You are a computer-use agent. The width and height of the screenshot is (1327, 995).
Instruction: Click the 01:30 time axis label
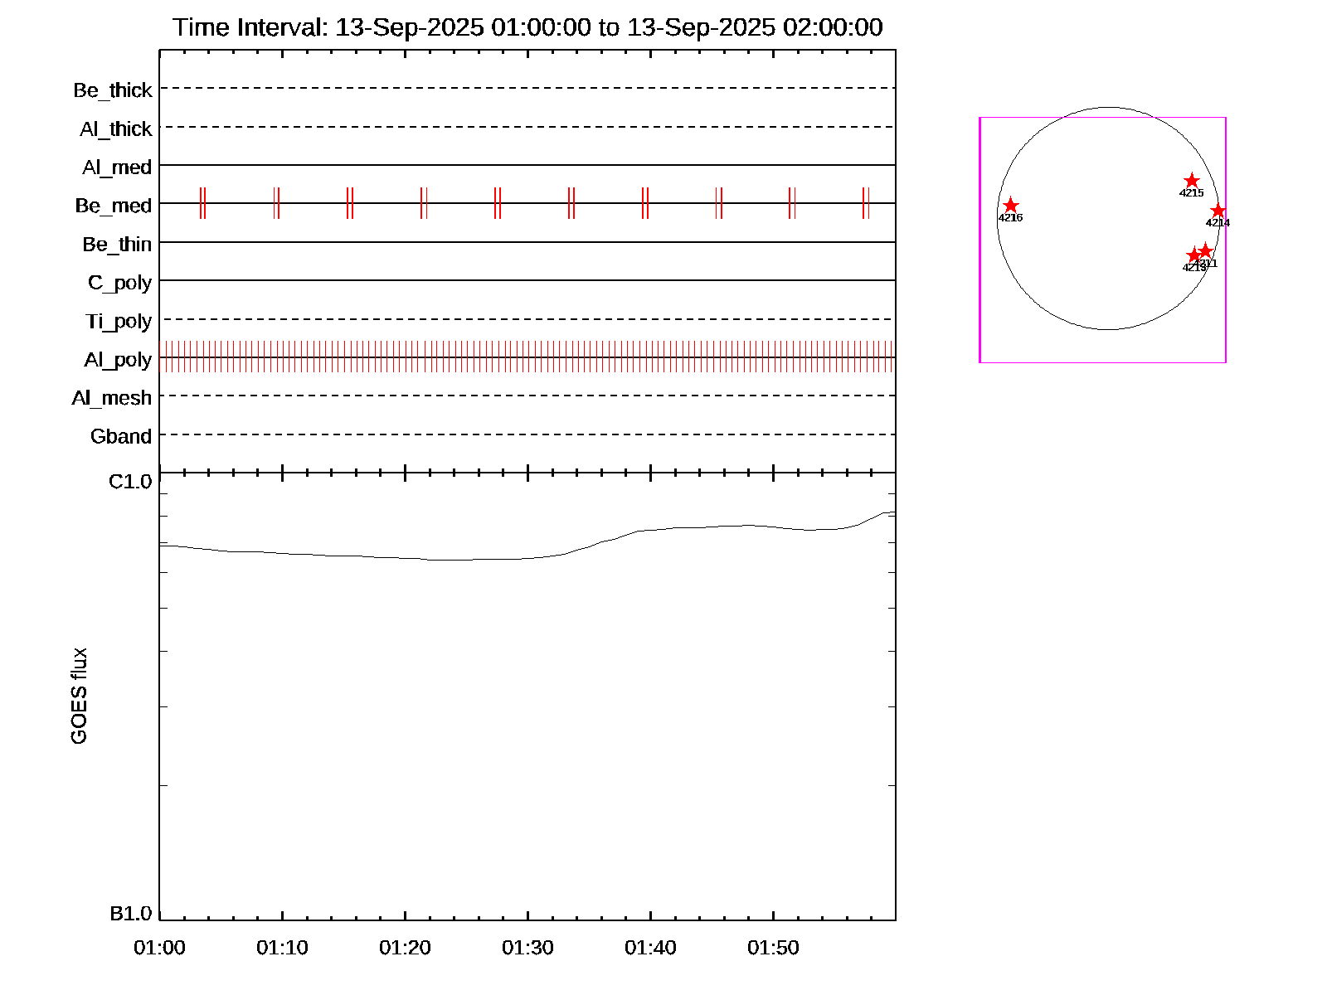click(x=527, y=948)
